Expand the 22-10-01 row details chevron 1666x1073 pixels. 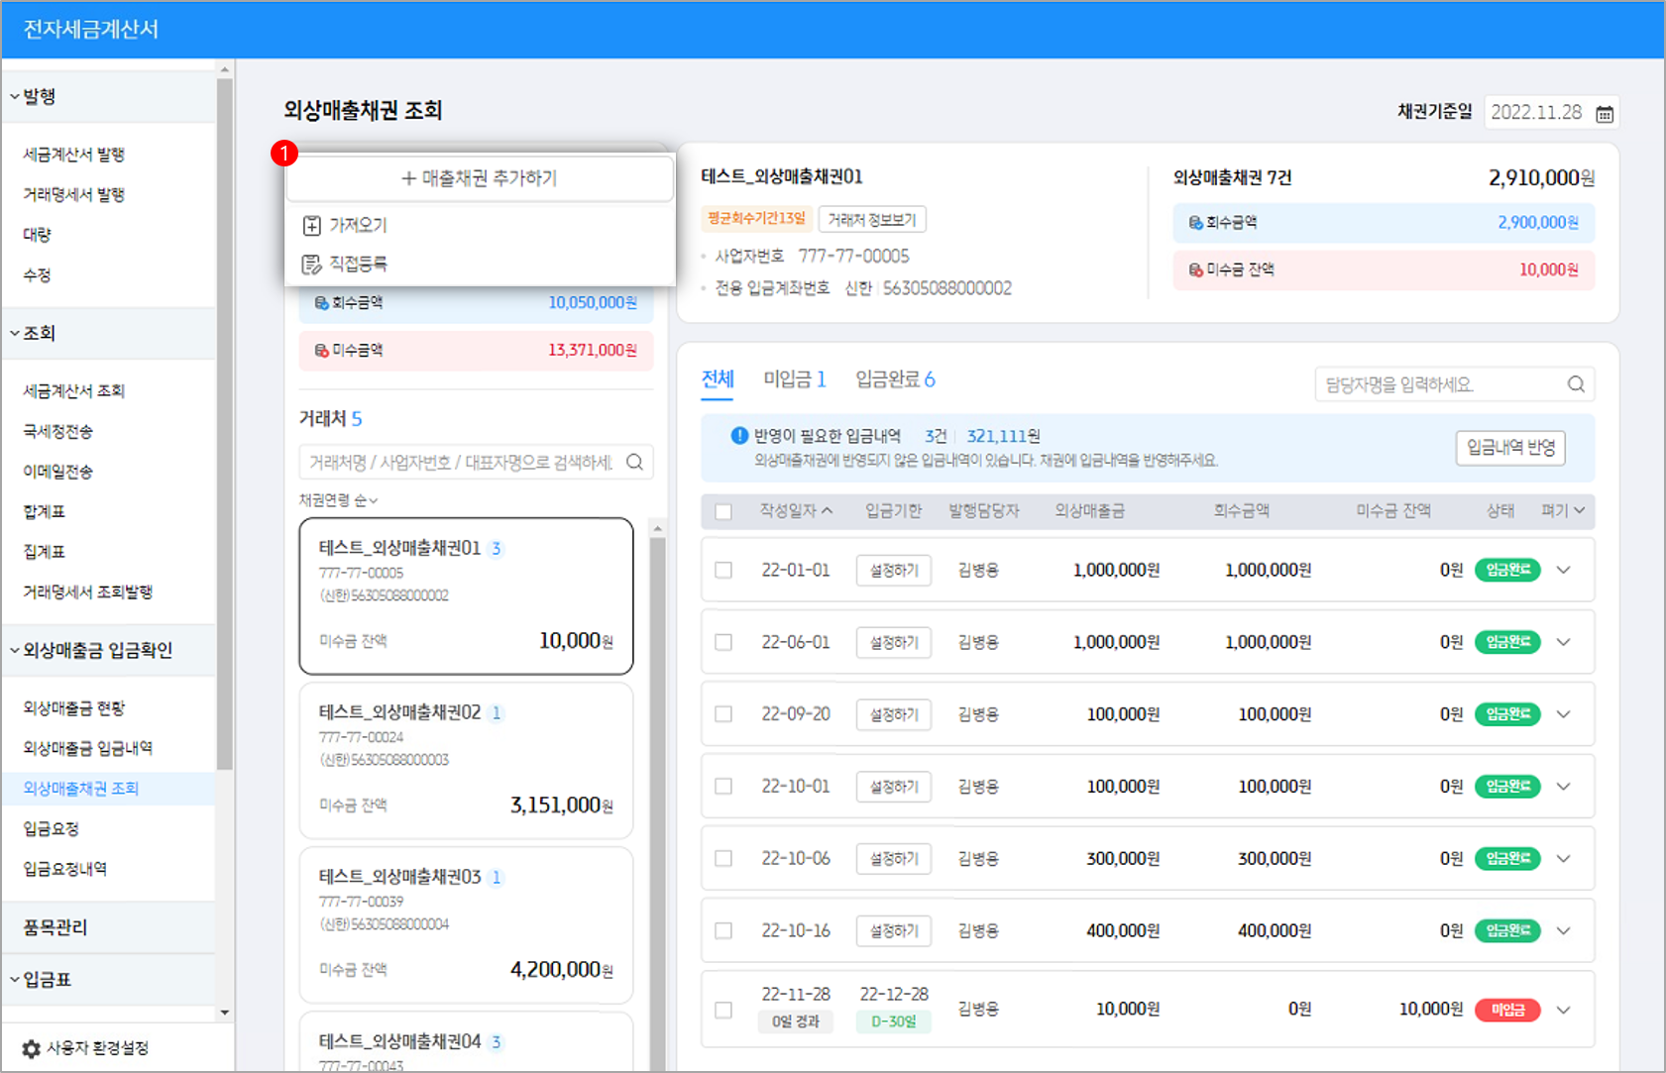(x=1564, y=786)
